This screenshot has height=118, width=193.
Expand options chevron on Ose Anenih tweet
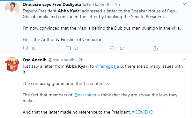pyautogui.click(x=184, y=59)
